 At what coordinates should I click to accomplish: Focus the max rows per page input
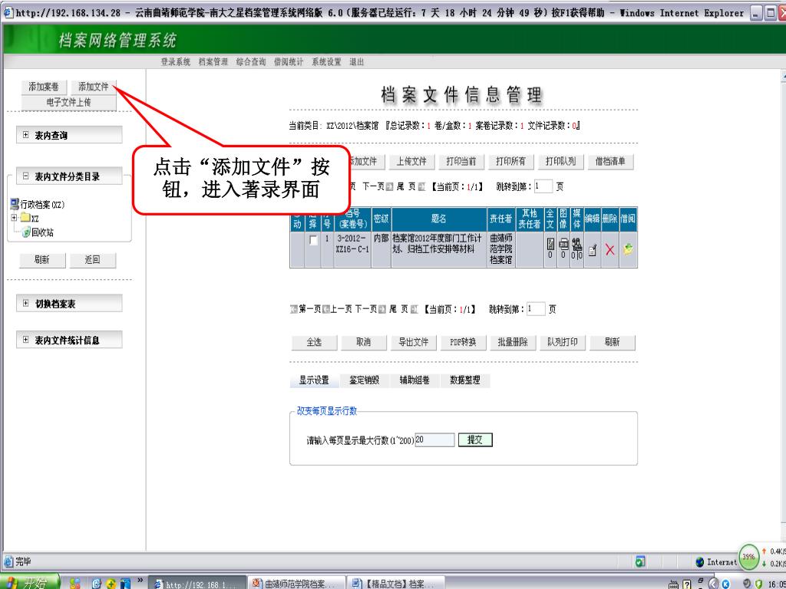tap(434, 439)
